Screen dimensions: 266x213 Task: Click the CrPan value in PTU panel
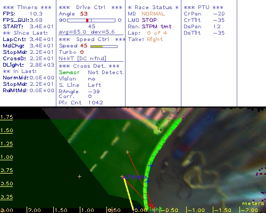point(219,14)
